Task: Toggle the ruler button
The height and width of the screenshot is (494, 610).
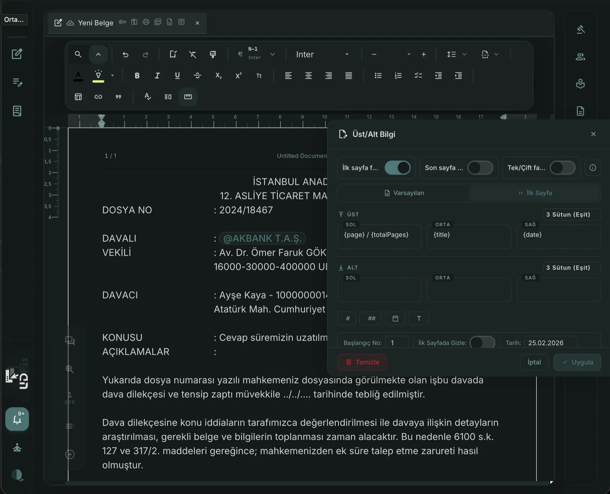Action: pyautogui.click(x=188, y=97)
